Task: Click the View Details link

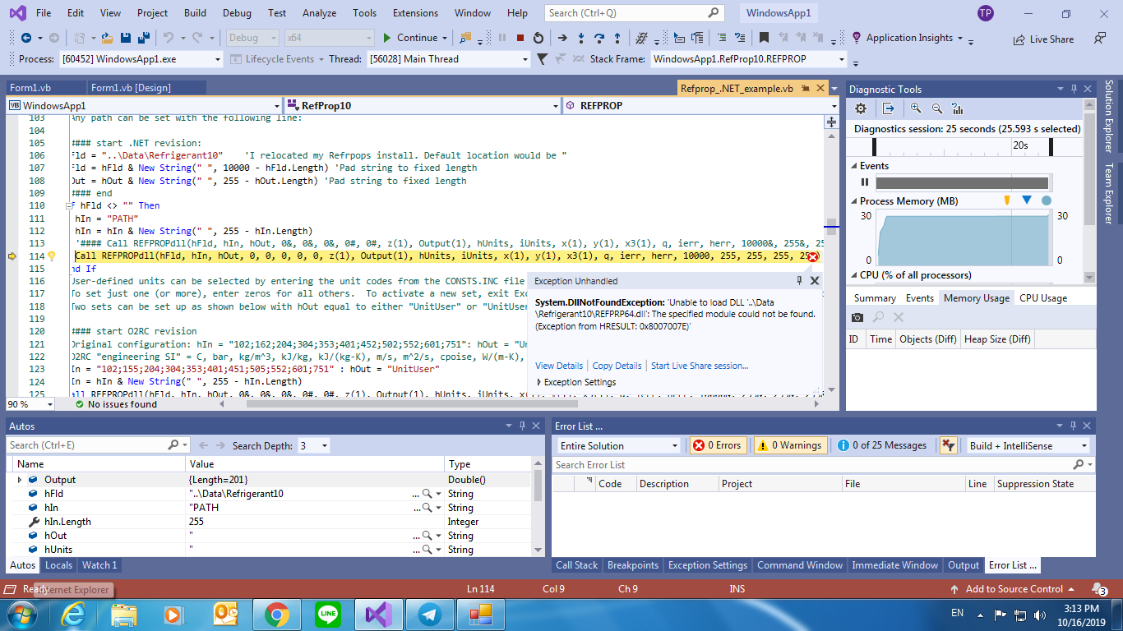Action: tap(559, 366)
